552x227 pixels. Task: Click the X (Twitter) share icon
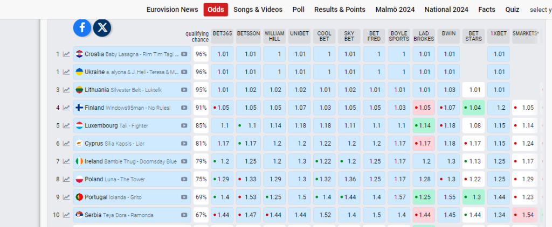coord(102,28)
